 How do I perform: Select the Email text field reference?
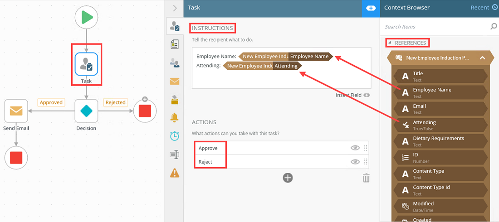tap(440, 109)
